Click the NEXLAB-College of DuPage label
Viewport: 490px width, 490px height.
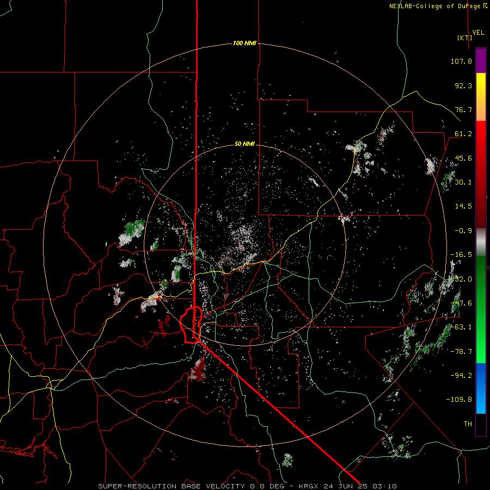tap(438, 6)
